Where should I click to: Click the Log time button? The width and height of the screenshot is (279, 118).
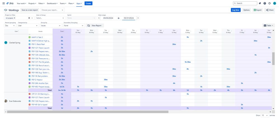pyautogui.click(x=236, y=10)
